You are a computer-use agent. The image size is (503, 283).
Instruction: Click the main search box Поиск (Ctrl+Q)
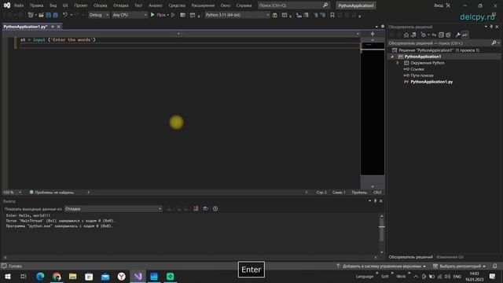[293, 6]
